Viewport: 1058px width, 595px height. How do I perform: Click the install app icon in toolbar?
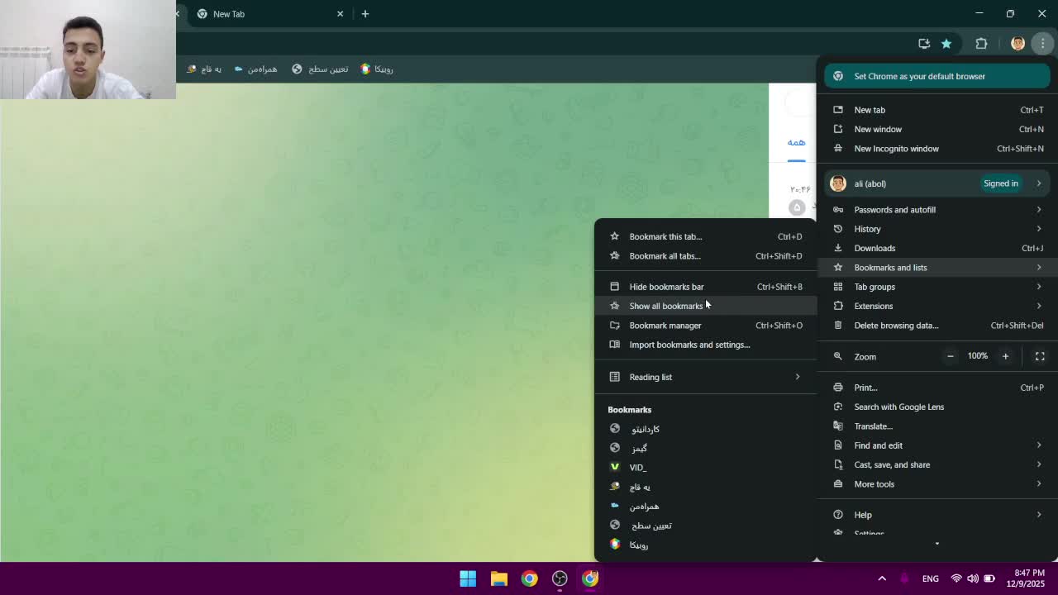point(924,44)
